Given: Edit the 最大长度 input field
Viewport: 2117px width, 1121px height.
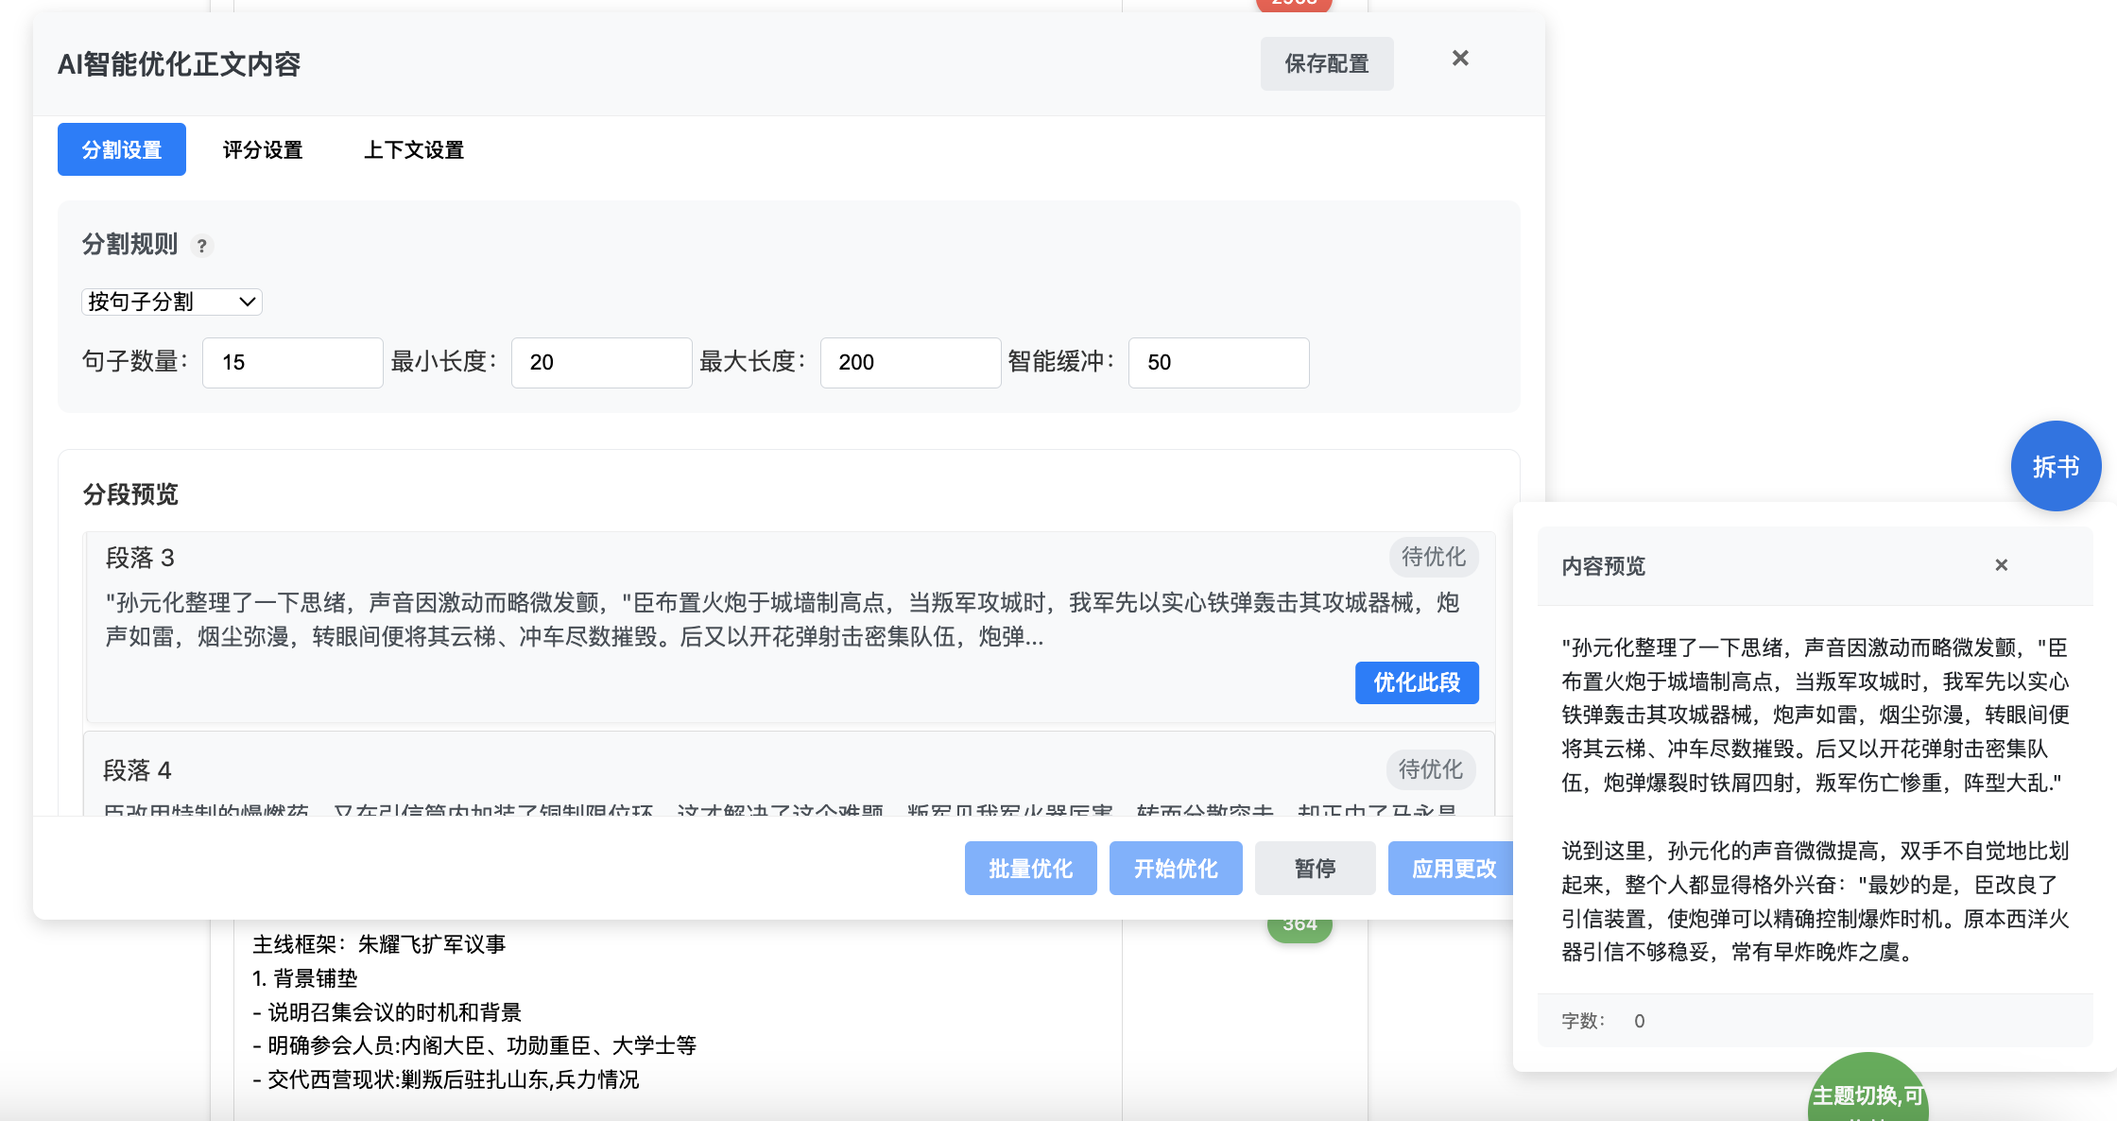Looking at the screenshot, I should pos(910,362).
